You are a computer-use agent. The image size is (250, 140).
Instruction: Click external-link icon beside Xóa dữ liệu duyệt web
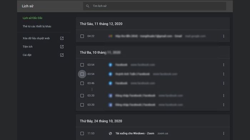coord(62,38)
